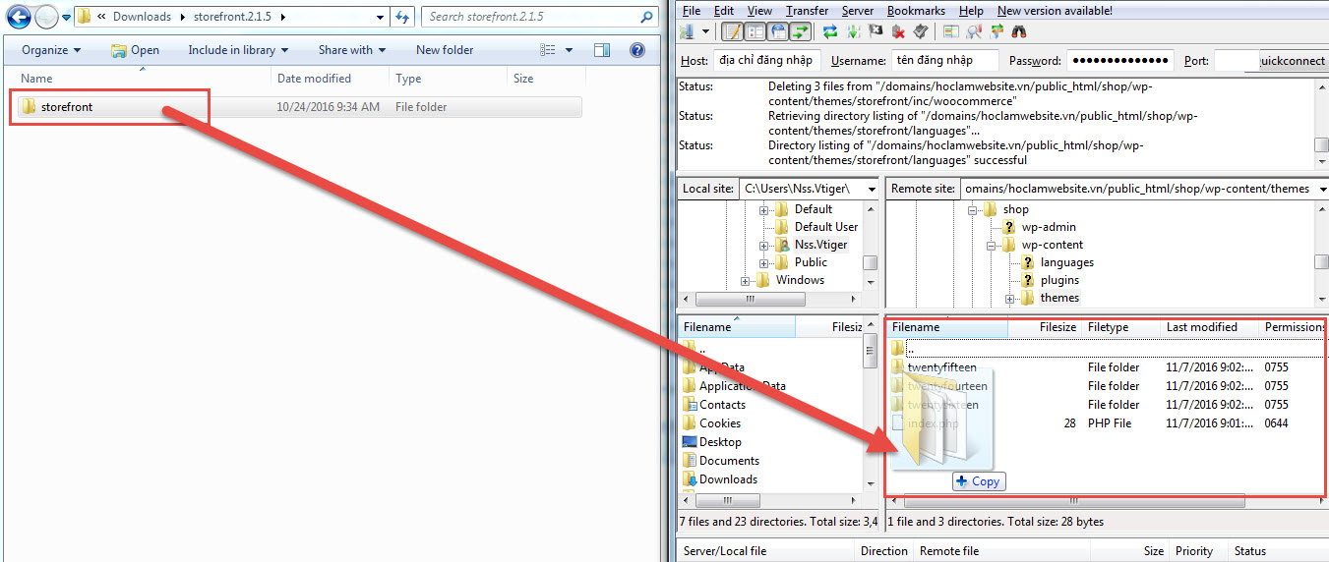Screen dimensions: 1329x562
Task: Expand the Nss.Vtiger folder in local tree
Action: [x=765, y=245]
